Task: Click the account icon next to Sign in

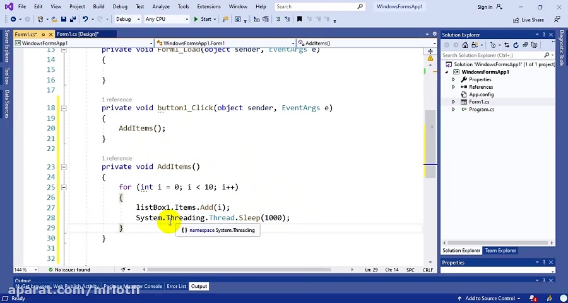Action: [499, 6]
